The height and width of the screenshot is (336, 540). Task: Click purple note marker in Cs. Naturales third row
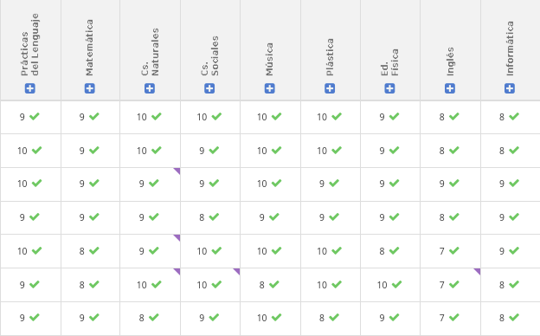coord(177,171)
